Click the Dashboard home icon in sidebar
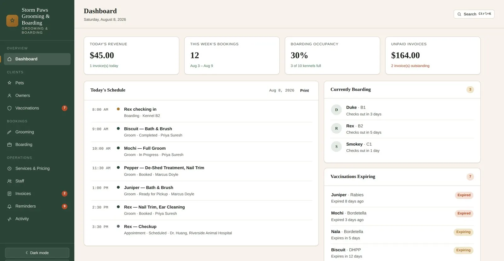Viewport: 504px width, 261px height. 9,59
